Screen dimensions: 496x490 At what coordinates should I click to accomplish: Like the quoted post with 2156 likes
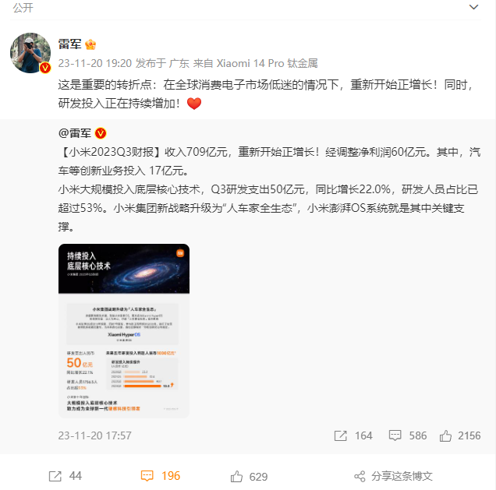tap(445, 435)
